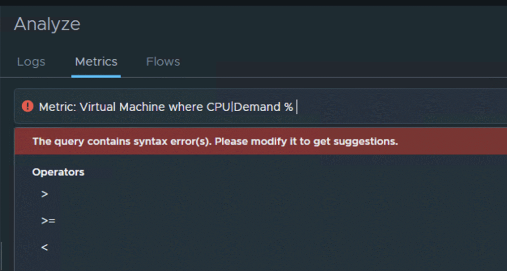
Task: Click the red syntax error icon
Action: tap(28, 106)
